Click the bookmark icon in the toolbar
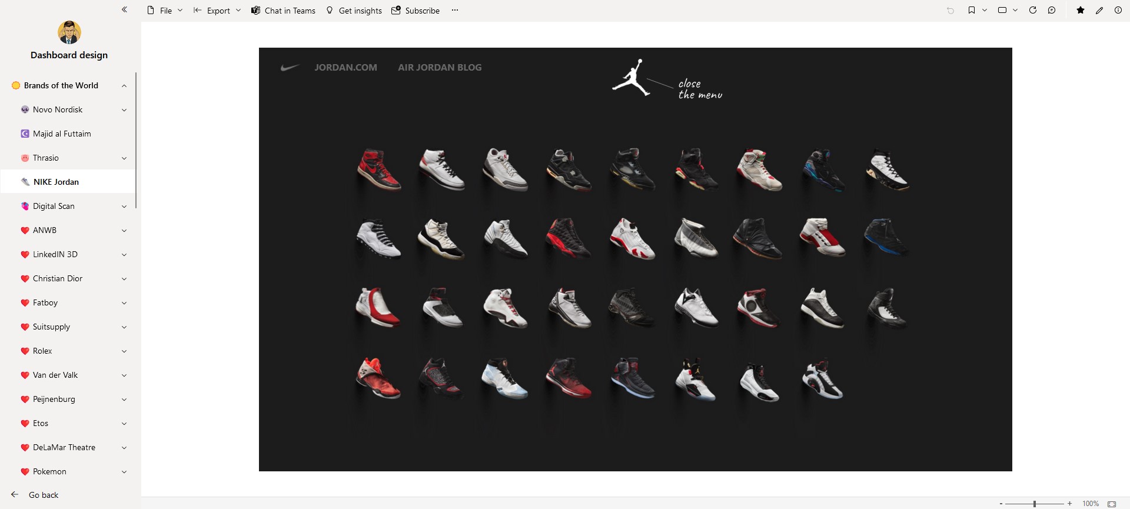1130x509 pixels. (972, 10)
